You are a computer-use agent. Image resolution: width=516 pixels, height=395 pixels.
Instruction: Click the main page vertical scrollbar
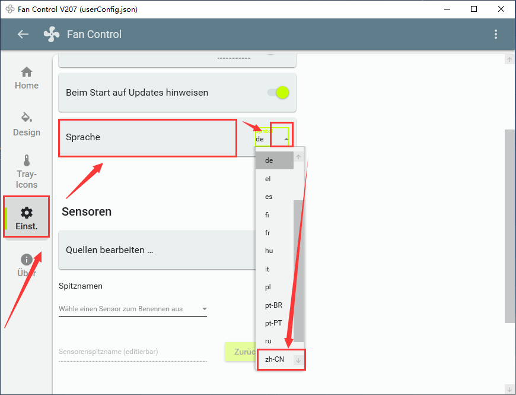(509, 226)
